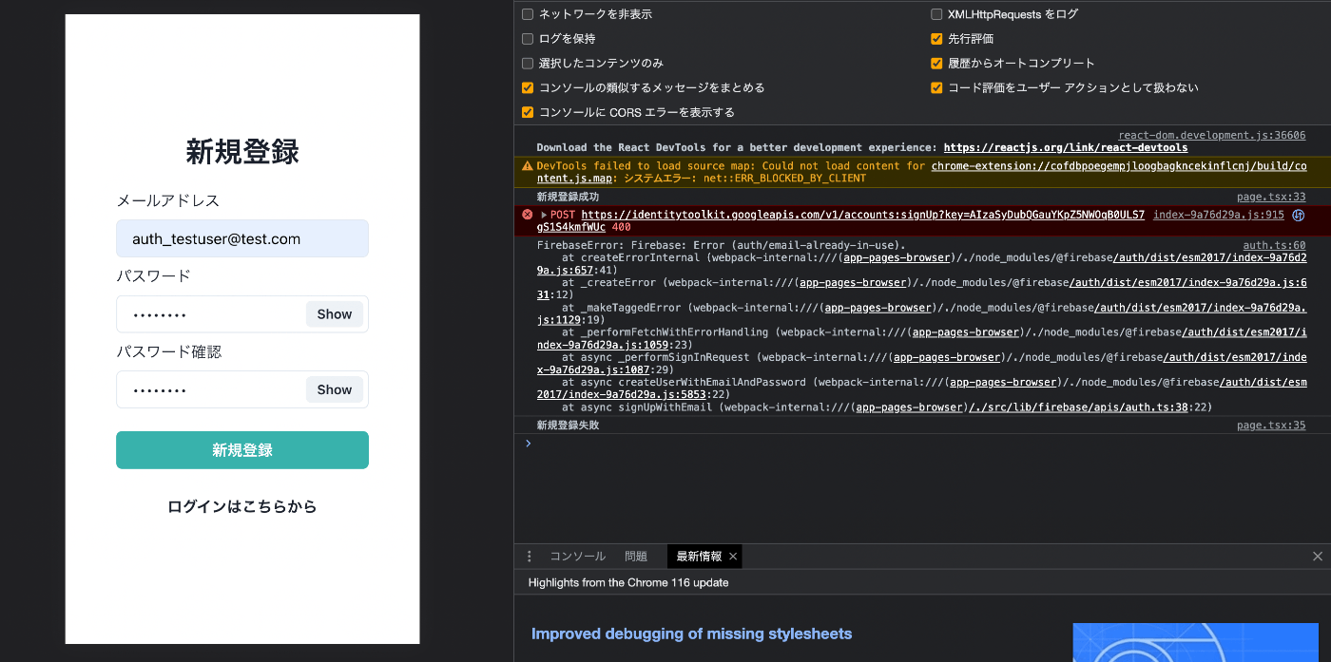Click the red error icon beside POST
Image resolution: width=1331 pixels, height=662 pixels.
[x=528, y=216]
